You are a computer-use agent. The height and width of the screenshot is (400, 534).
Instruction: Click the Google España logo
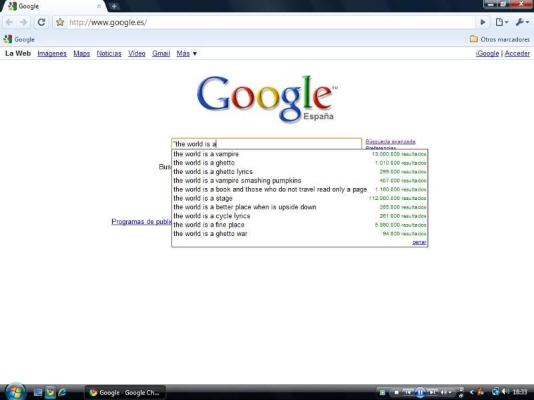pos(268,98)
